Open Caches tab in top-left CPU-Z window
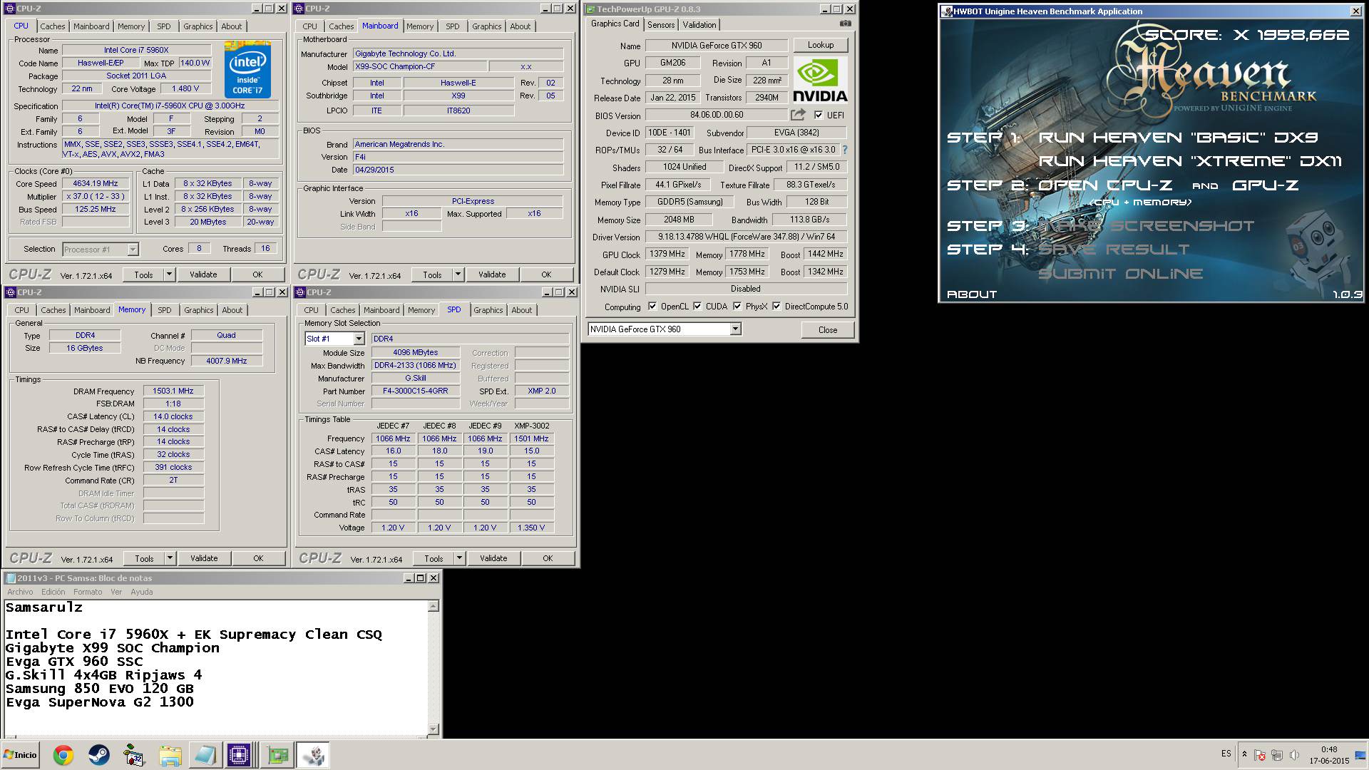The image size is (1369, 770). pos(53,26)
